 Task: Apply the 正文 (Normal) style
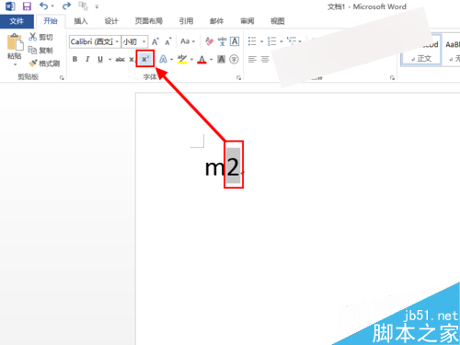click(421, 50)
